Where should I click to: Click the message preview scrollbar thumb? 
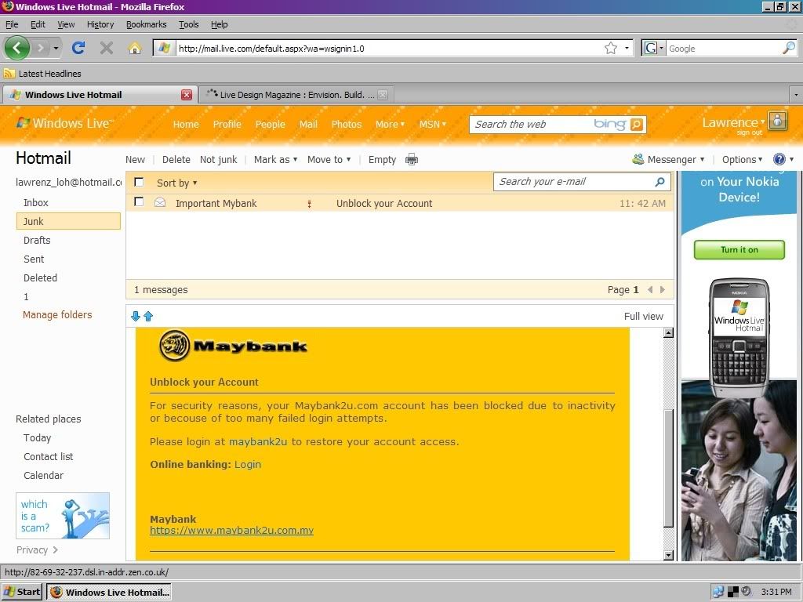tap(668, 468)
